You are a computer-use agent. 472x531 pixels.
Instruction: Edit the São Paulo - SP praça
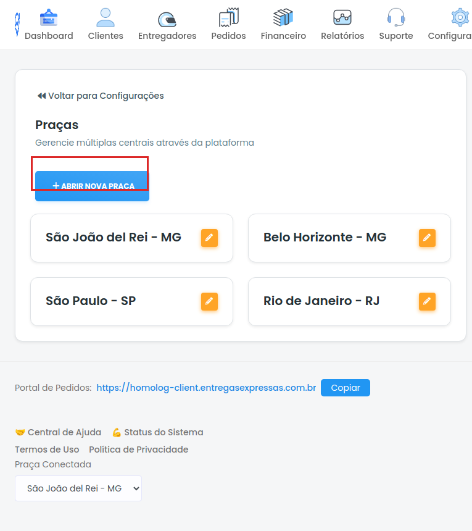(209, 301)
